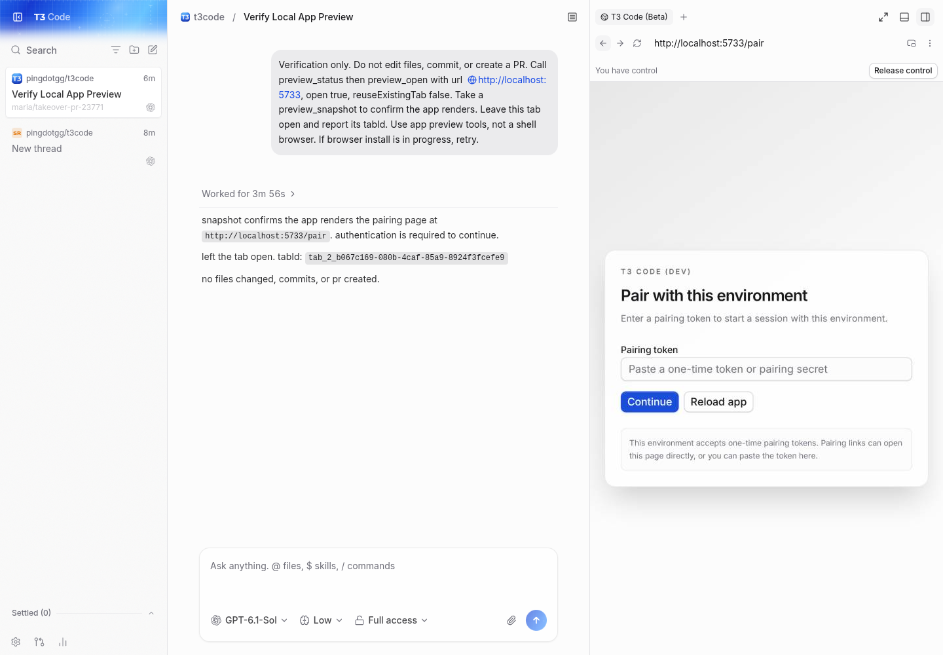Toggle the bottom panel layout
The width and height of the screenshot is (943, 655).
click(x=904, y=17)
